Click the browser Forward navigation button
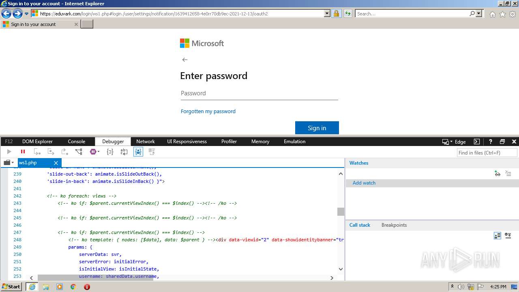 (x=17, y=14)
